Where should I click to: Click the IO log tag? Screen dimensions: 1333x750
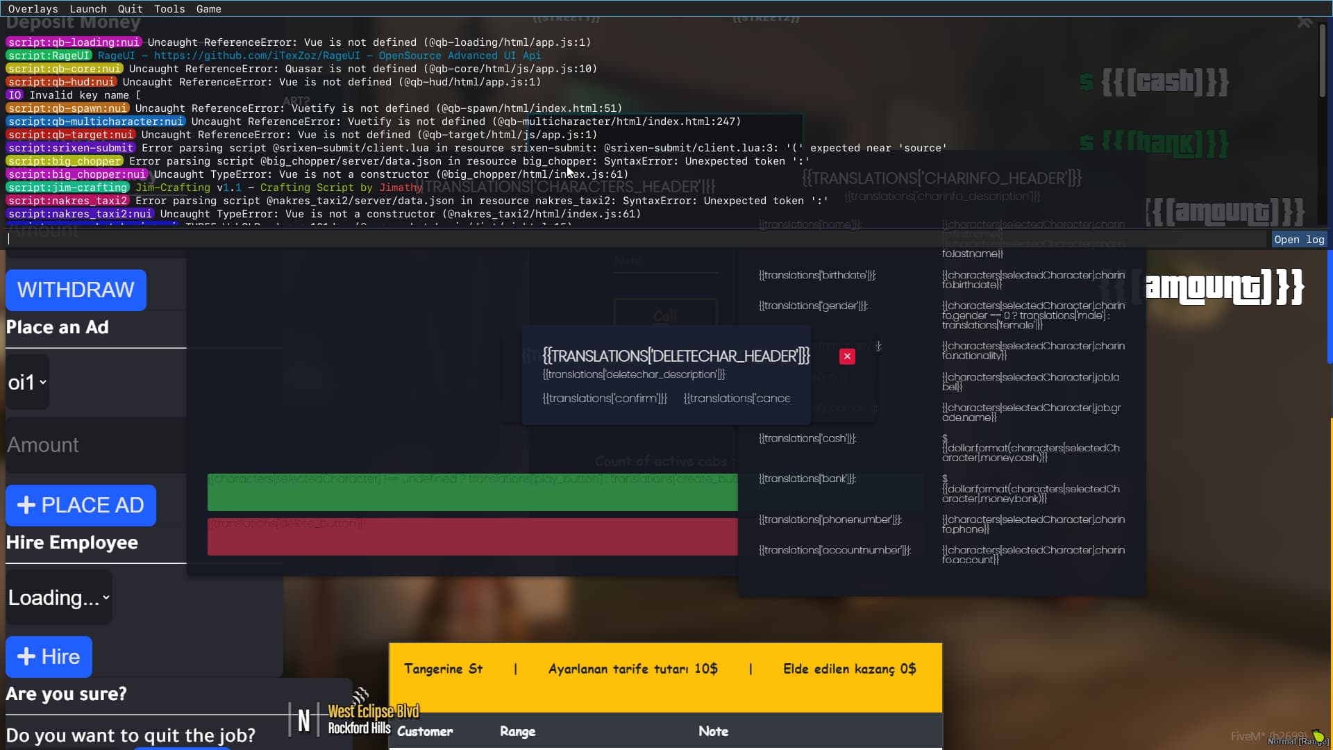[x=15, y=95]
